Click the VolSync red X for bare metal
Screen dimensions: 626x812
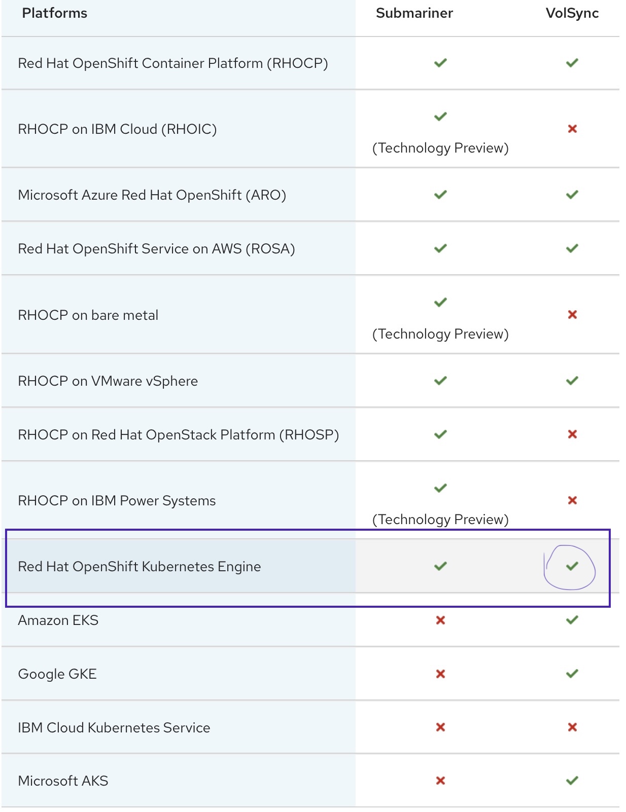[572, 315]
